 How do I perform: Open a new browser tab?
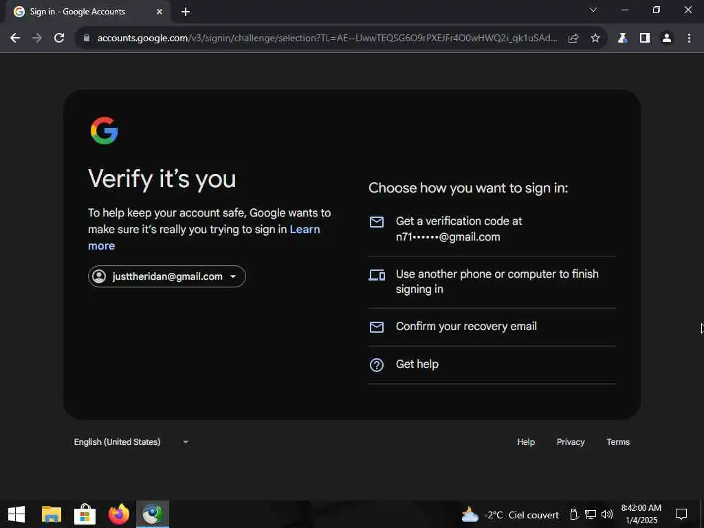coord(186,12)
